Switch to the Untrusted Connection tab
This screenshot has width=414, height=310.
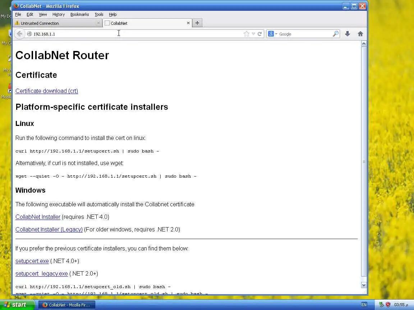pyautogui.click(x=57, y=23)
